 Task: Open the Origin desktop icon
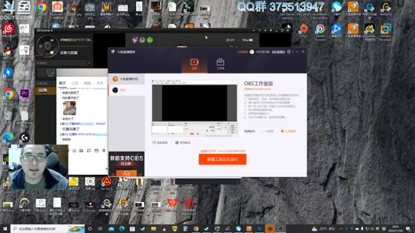tap(303, 31)
